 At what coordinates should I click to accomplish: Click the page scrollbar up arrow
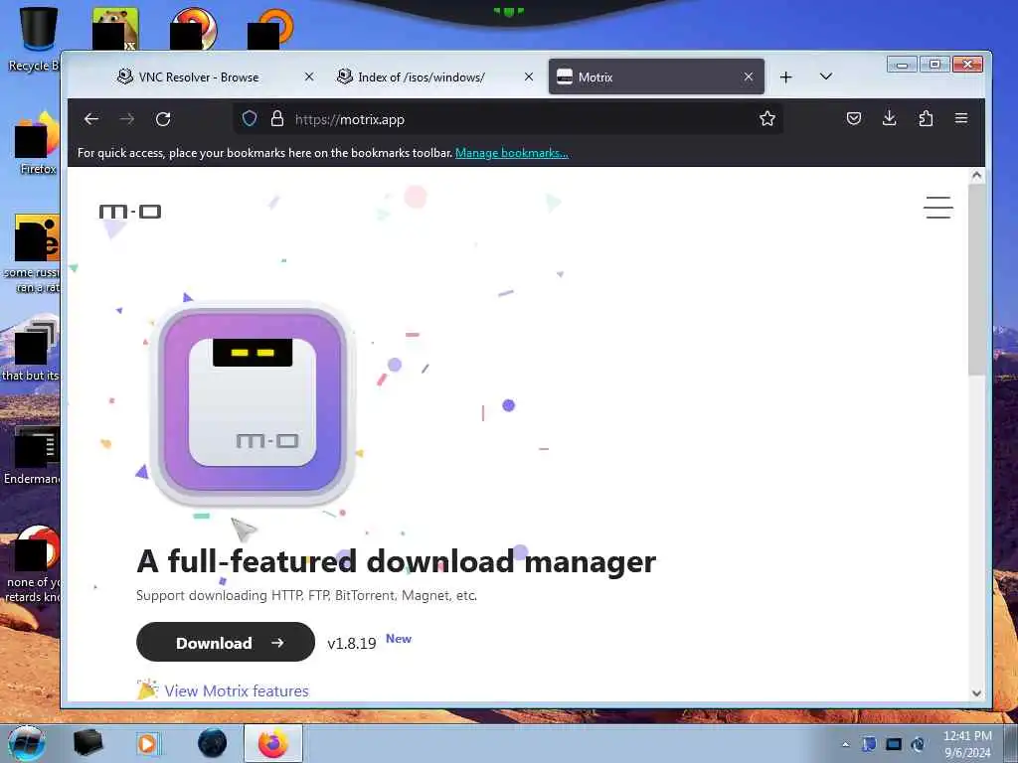(976, 175)
